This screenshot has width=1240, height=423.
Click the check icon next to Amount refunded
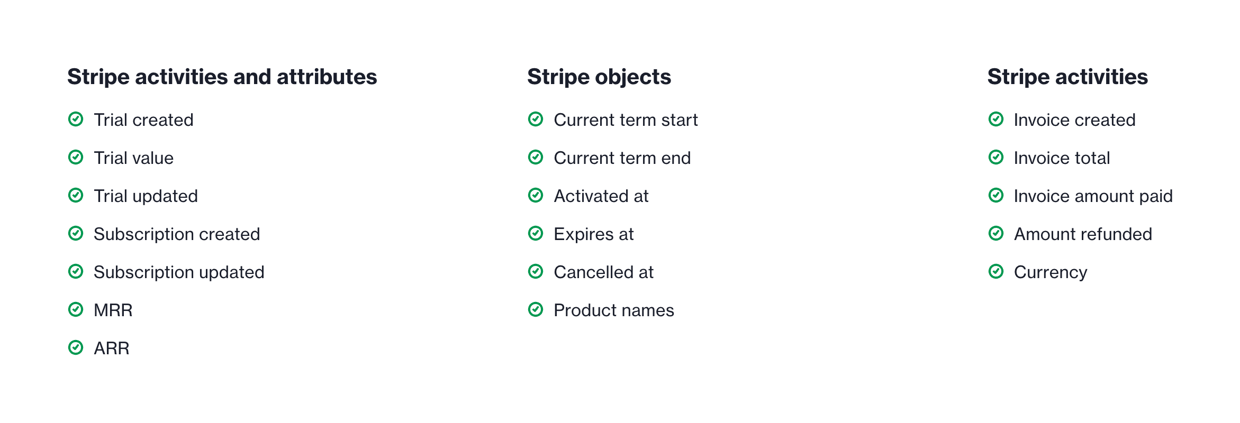point(996,234)
